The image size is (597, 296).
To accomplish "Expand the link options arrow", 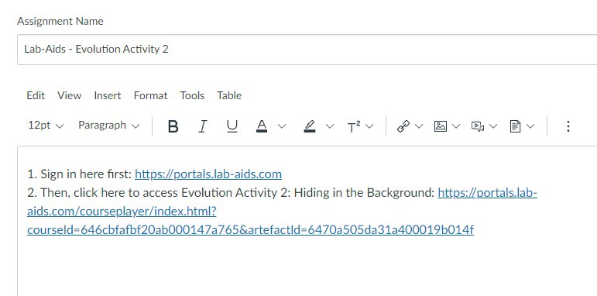I will 419,126.
